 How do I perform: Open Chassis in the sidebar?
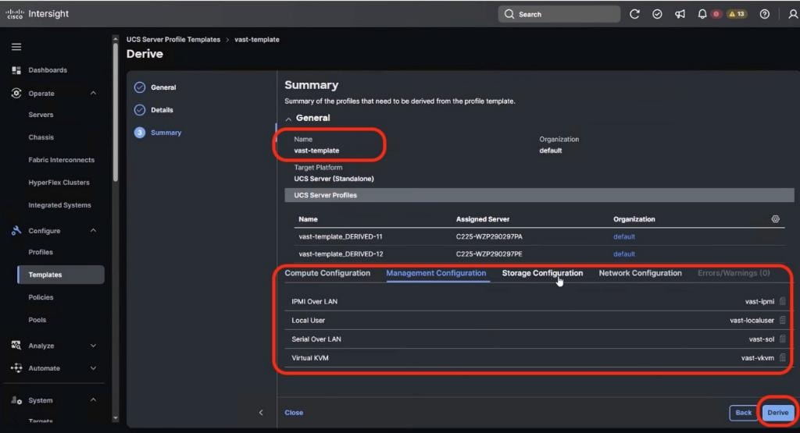tap(41, 137)
